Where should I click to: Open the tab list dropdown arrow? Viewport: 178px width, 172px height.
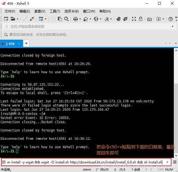pyautogui.click(x=176, y=43)
